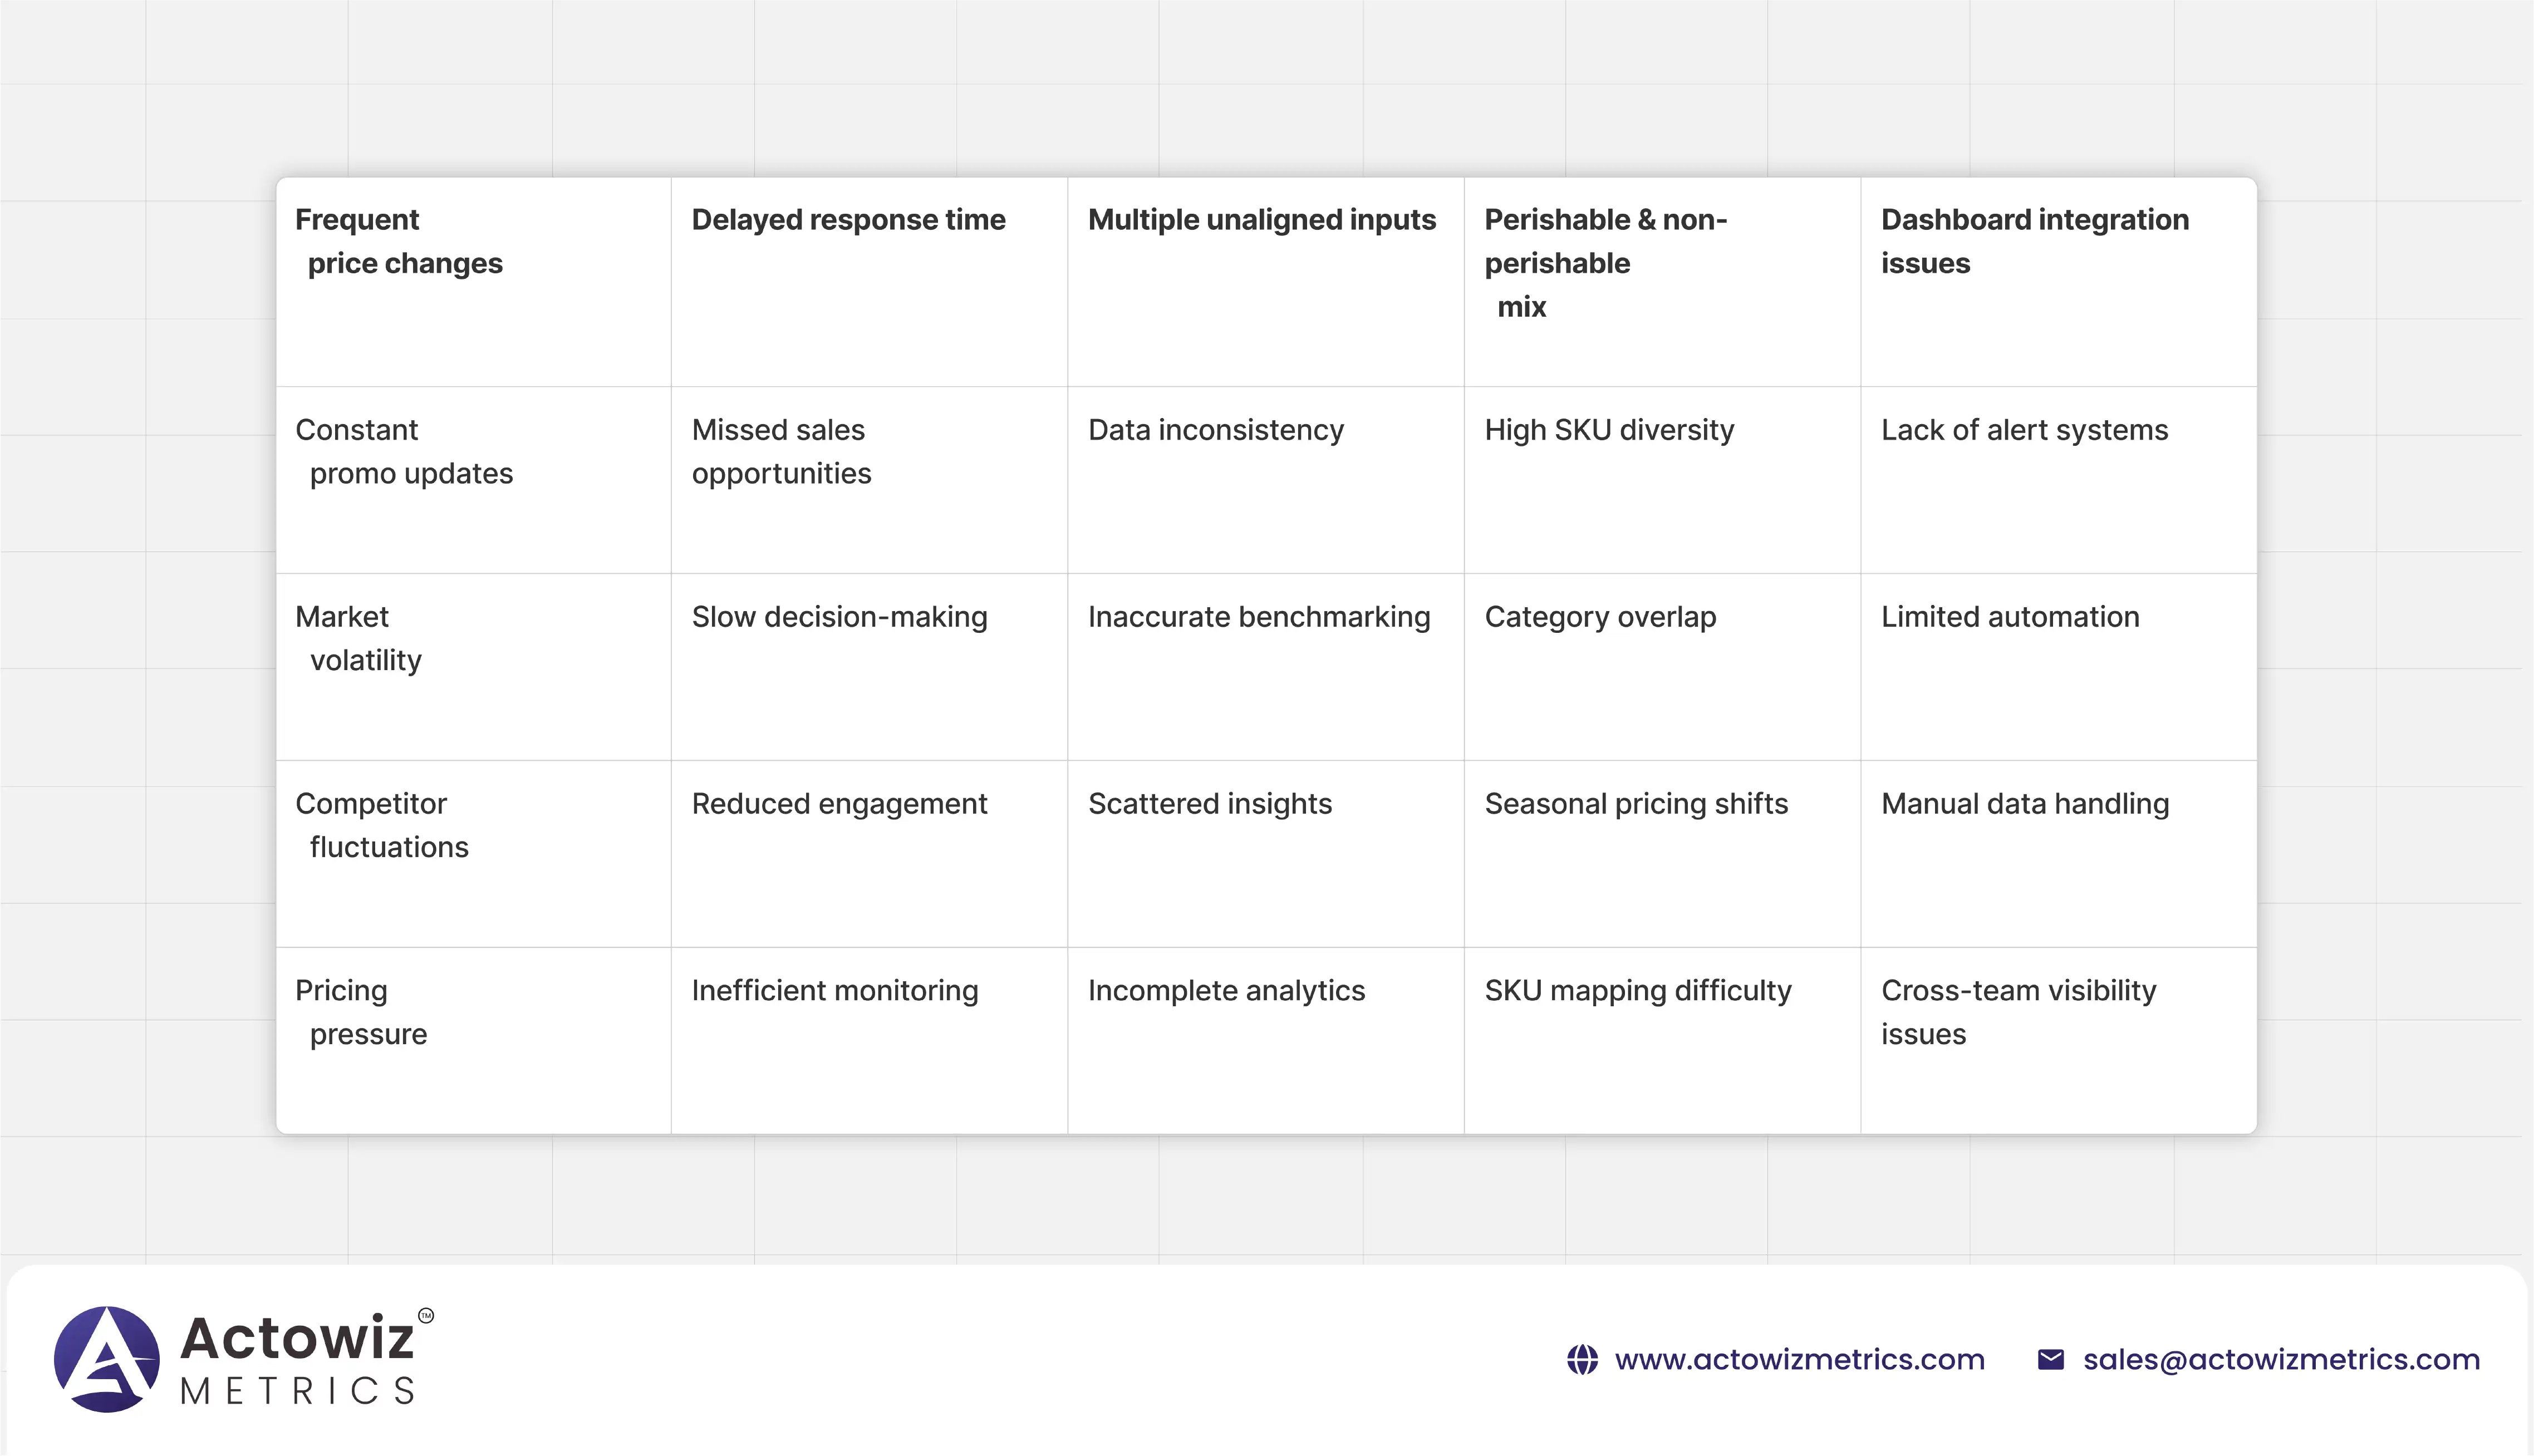Click the 'SKU mapping difficulty' cell

(1638, 990)
